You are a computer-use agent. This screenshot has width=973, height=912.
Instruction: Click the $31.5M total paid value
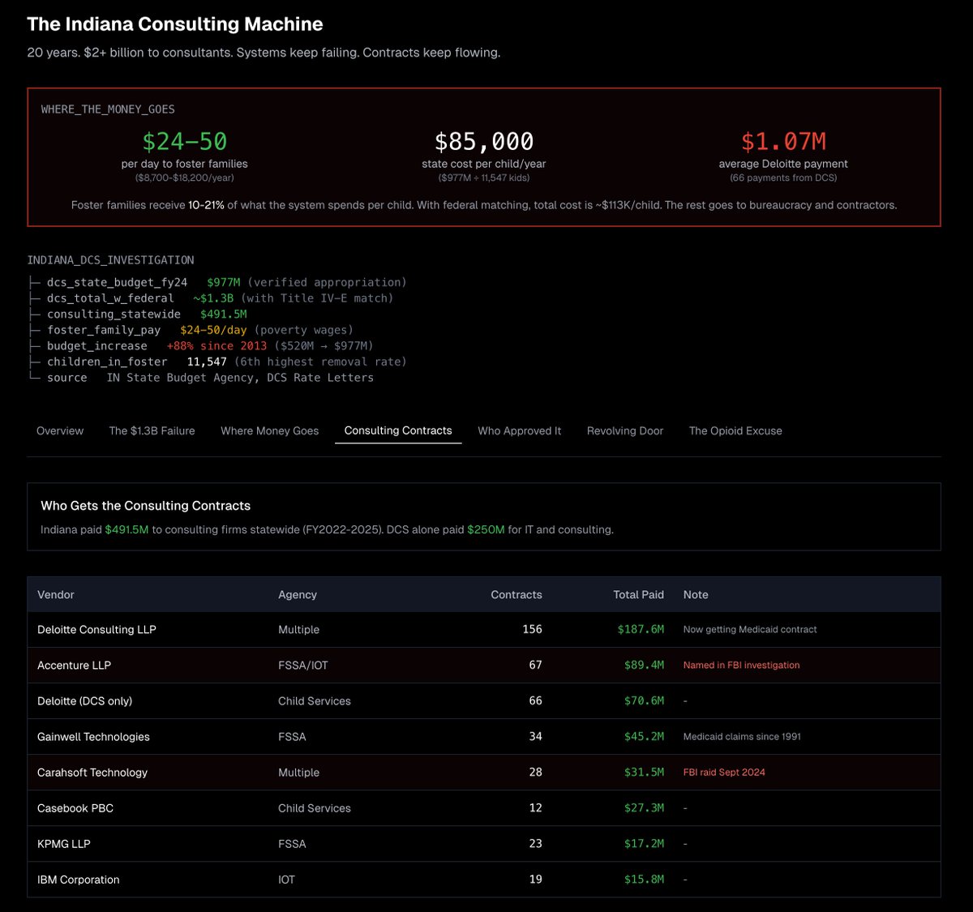pos(644,772)
